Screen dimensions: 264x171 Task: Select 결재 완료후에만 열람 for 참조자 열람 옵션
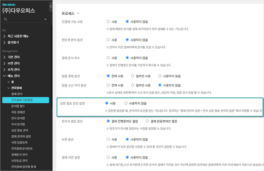click(x=147, y=121)
